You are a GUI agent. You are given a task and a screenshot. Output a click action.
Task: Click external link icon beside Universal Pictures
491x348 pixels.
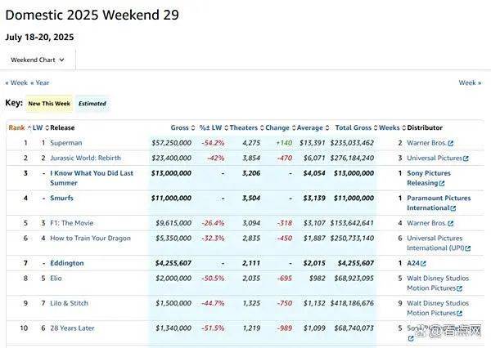click(x=466, y=158)
